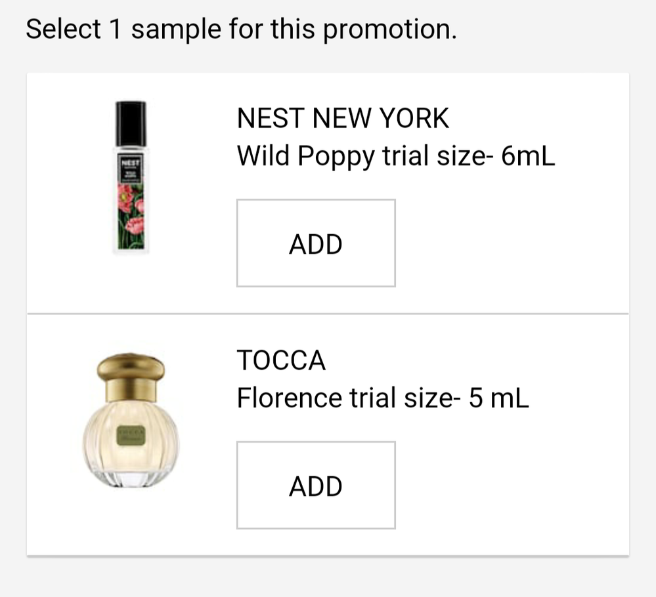Click the word 'Florence'
Viewport: 656px width, 597px height.
(289, 398)
